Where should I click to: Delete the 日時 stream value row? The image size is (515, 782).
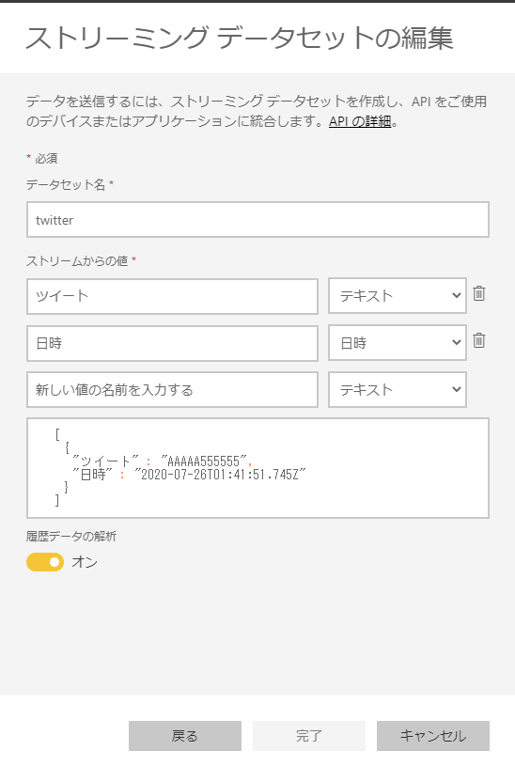(478, 340)
